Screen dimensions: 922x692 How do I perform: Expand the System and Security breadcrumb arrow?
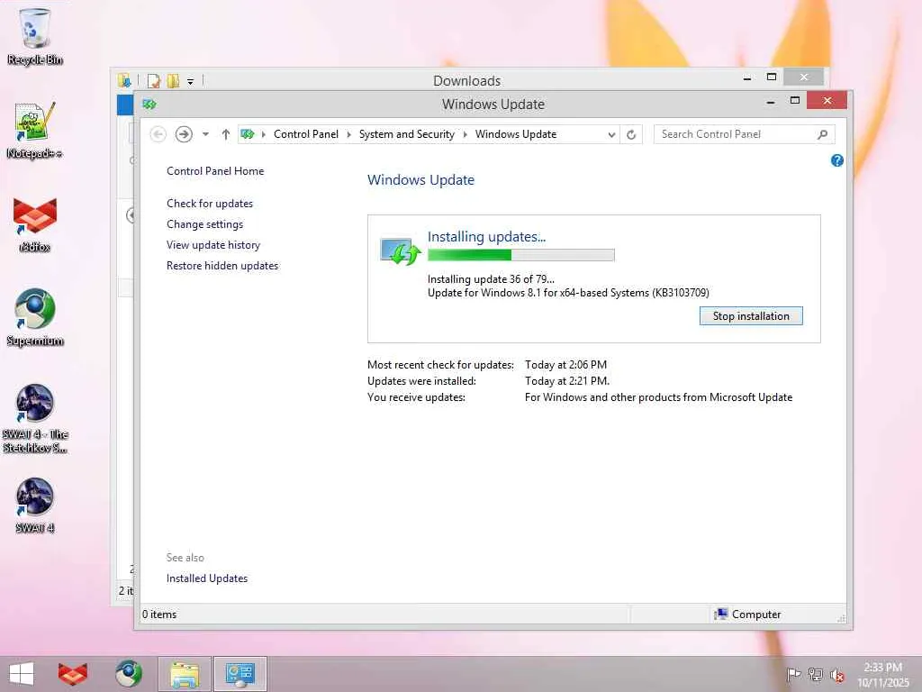[x=466, y=135]
